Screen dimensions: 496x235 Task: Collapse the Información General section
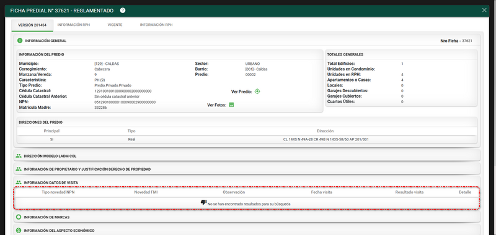point(247,41)
